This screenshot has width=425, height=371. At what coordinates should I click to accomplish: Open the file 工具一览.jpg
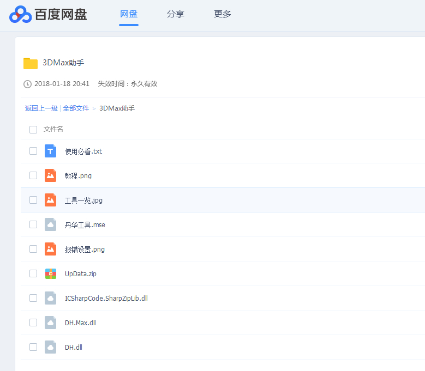pos(83,200)
